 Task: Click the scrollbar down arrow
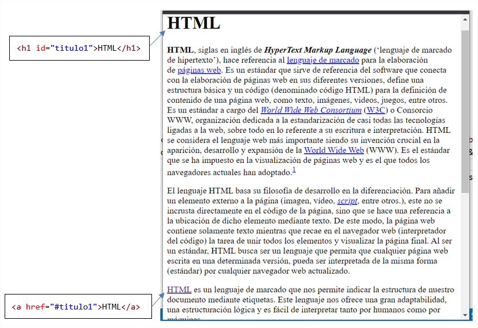(465, 315)
